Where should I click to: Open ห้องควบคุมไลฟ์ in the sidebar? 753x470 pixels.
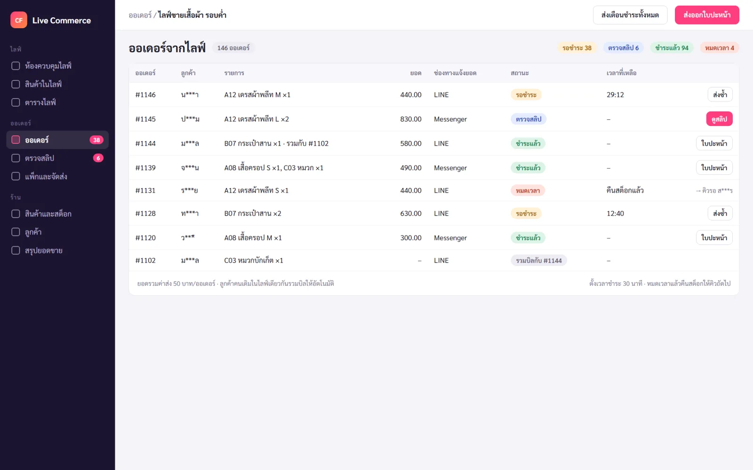coord(57,66)
